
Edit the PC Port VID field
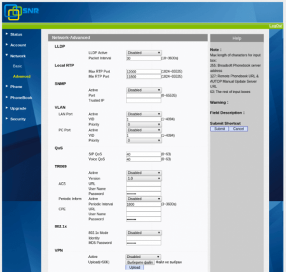(144, 136)
